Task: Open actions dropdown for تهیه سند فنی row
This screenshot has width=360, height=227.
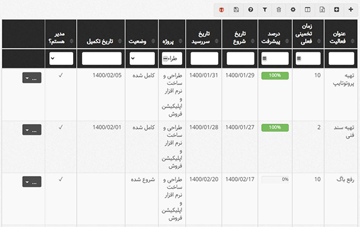Action: tap(32, 130)
